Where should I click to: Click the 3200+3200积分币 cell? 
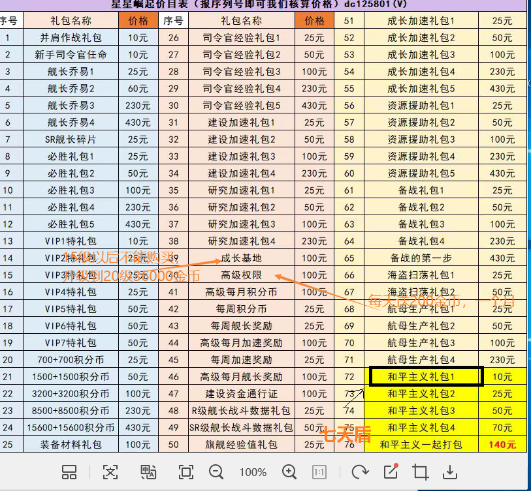click(71, 394)
